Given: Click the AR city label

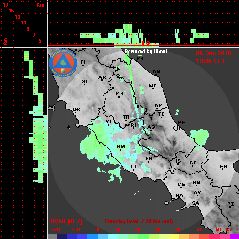Looking at the screenshot, I should (102, 77).
